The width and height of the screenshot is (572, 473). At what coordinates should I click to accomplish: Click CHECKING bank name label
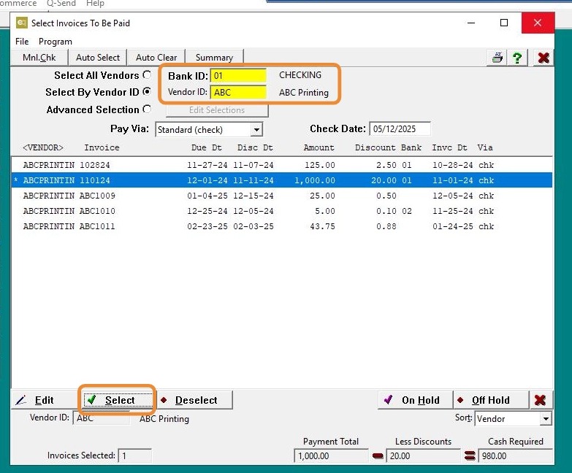tap(300, 75)
